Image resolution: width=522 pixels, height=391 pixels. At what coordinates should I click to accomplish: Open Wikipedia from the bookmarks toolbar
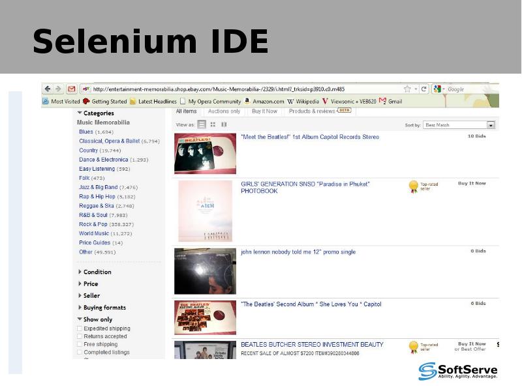pyautogui.click(x=307, y=102)
